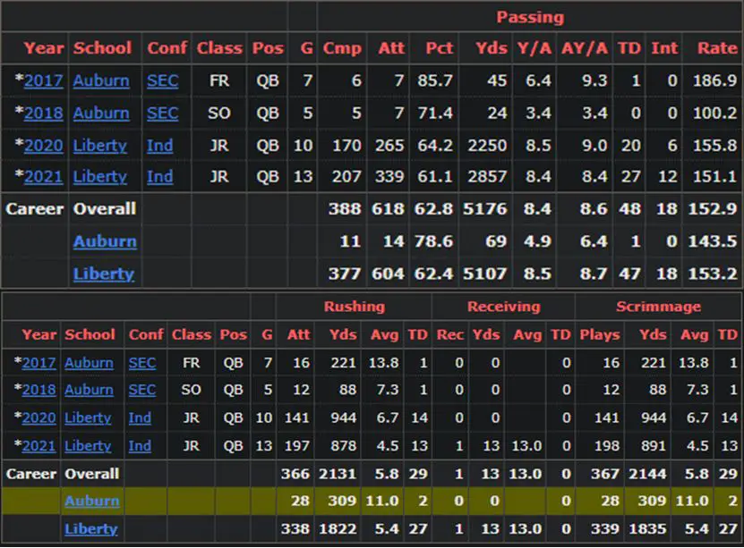
Task: Click Liberty school link in 2020 Passing row
Action: 100,146
